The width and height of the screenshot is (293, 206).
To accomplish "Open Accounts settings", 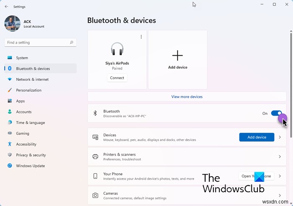I will coord(40,112).
